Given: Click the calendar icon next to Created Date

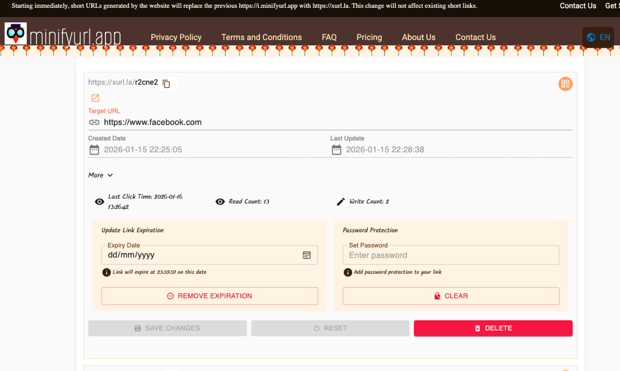Looking at the screenshot, I should (94, 149).
